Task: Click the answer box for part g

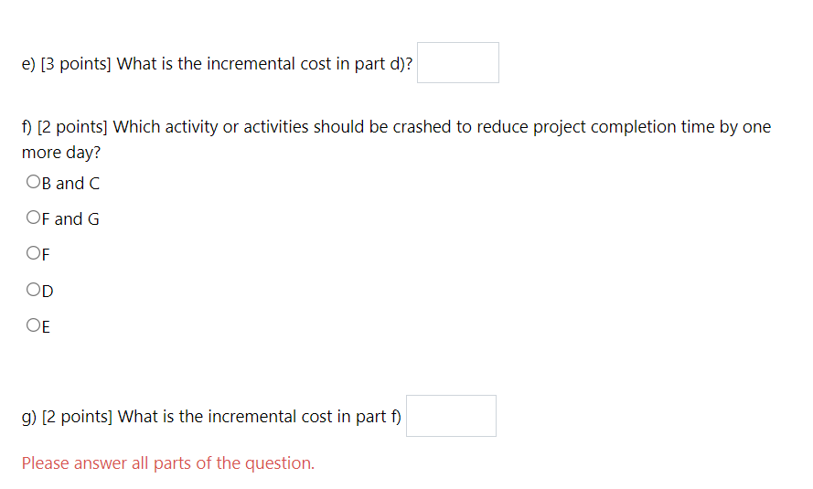Action: [x=451, y=416]
